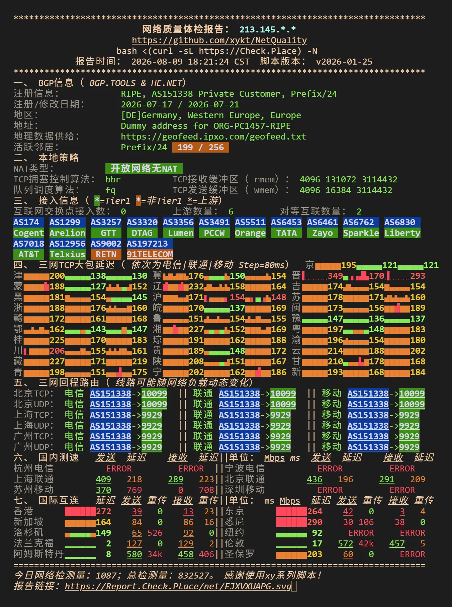Select the bash curl Check.Place command line
Screen dimensions: 452x607
[x=217, y=51]
